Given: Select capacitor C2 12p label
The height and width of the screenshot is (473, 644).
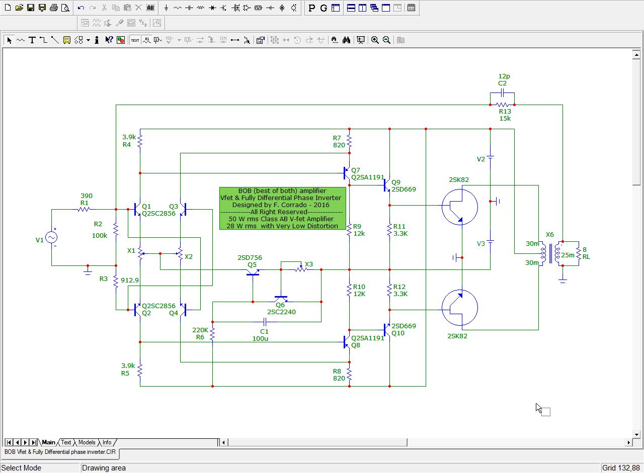Looking at the screenshot, I should click(x=504, y=80).
